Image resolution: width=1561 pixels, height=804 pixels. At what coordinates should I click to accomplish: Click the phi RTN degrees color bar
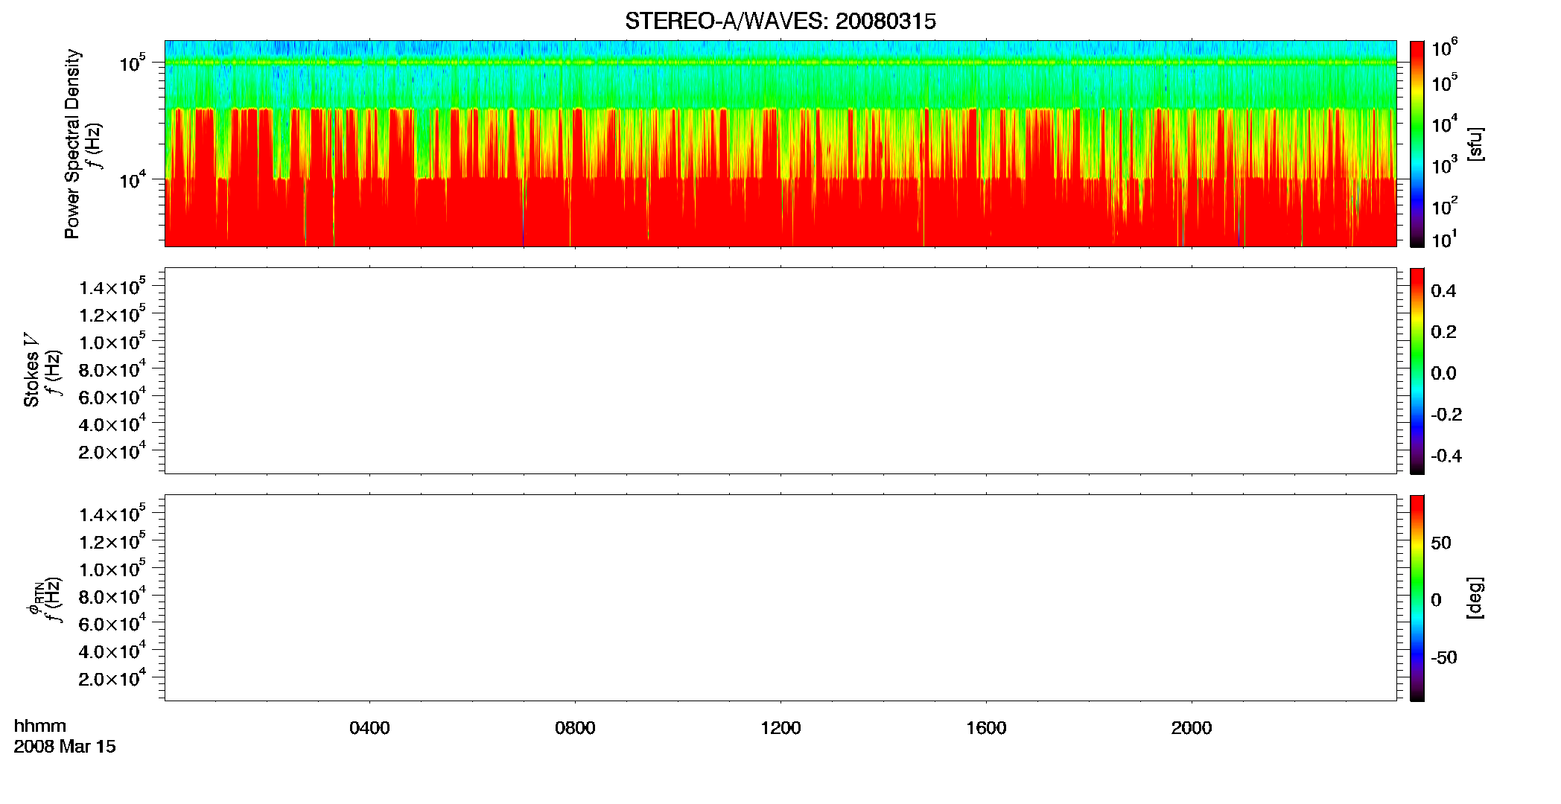1417,598
